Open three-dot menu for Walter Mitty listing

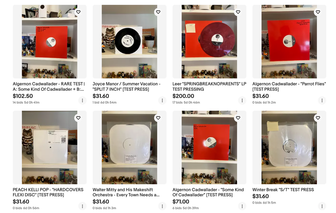162,206
